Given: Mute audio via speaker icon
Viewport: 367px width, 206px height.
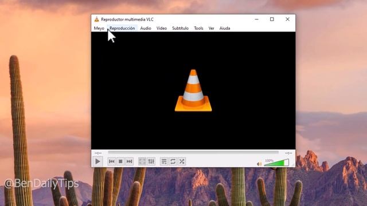Looking at the screenshot, I should [x=259, y=164].
